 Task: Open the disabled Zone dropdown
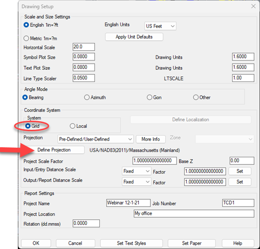(224, 139)
